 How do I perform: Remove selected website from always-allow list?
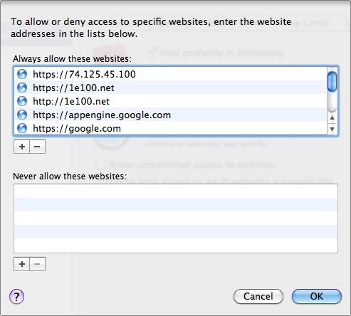tap(37, 147)
